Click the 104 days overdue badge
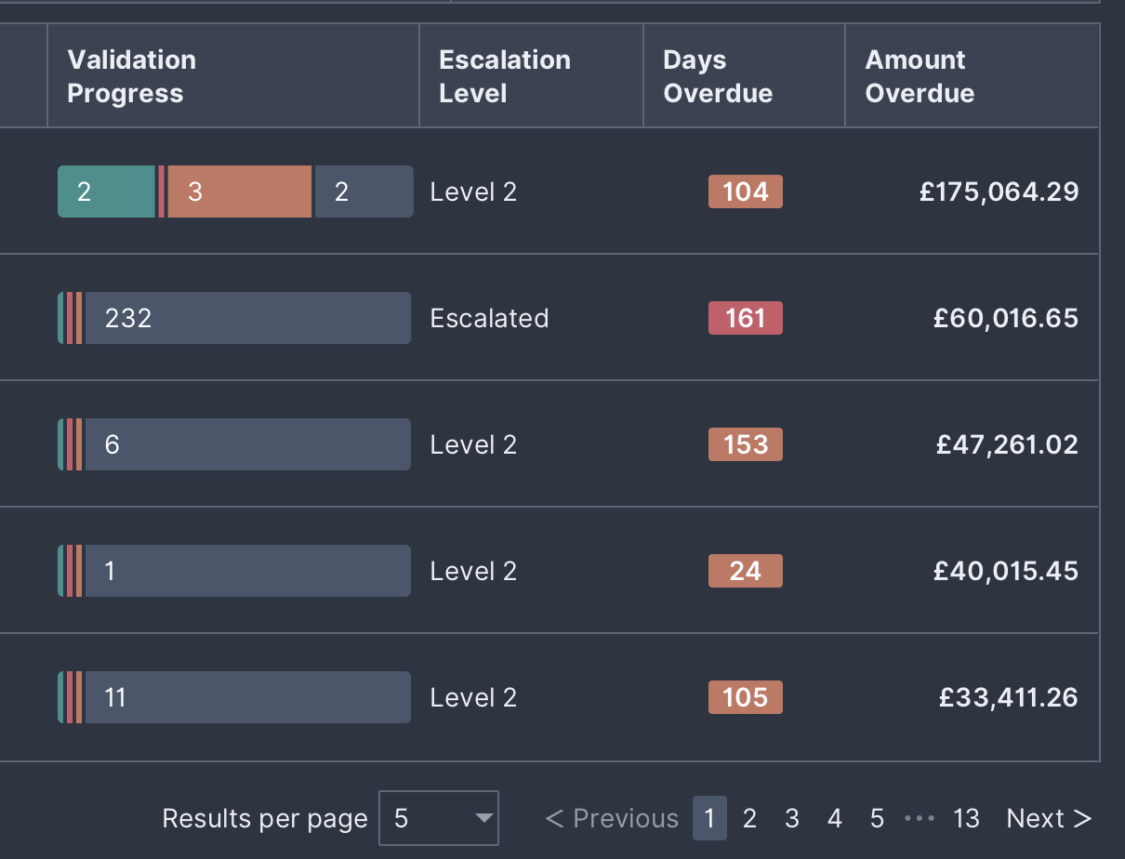The height and width of the screenshot is (859, 1125). tap(745, 192)
